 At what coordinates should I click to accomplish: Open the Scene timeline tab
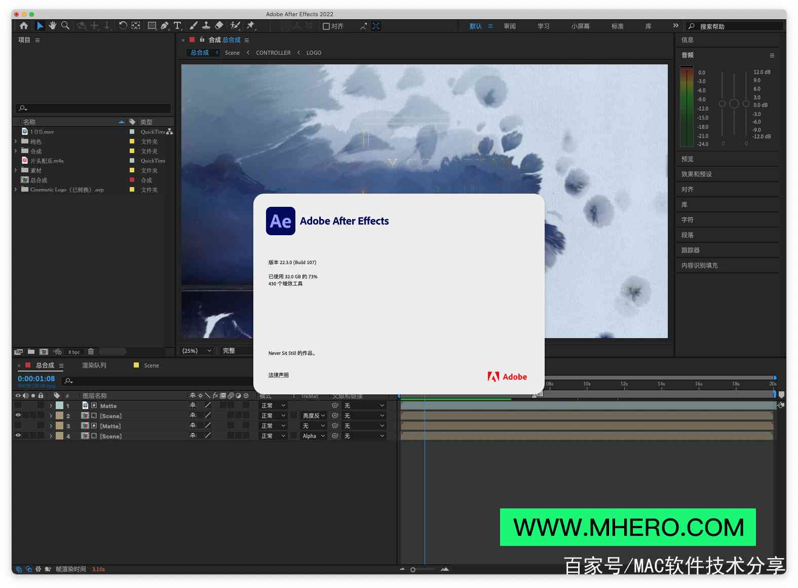click(x=151, y=365)
